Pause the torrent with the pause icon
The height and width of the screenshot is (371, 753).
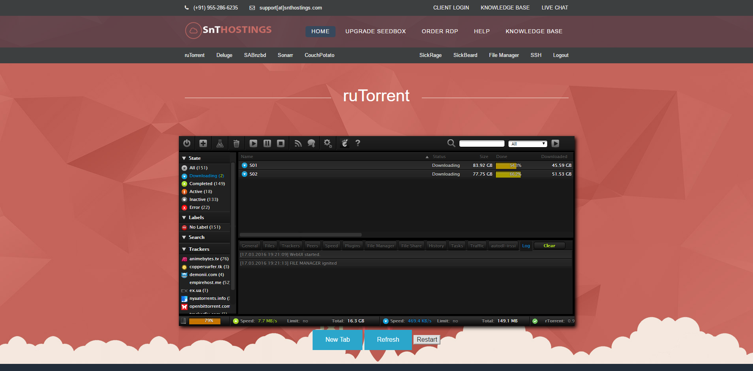[x=267, y=143]
